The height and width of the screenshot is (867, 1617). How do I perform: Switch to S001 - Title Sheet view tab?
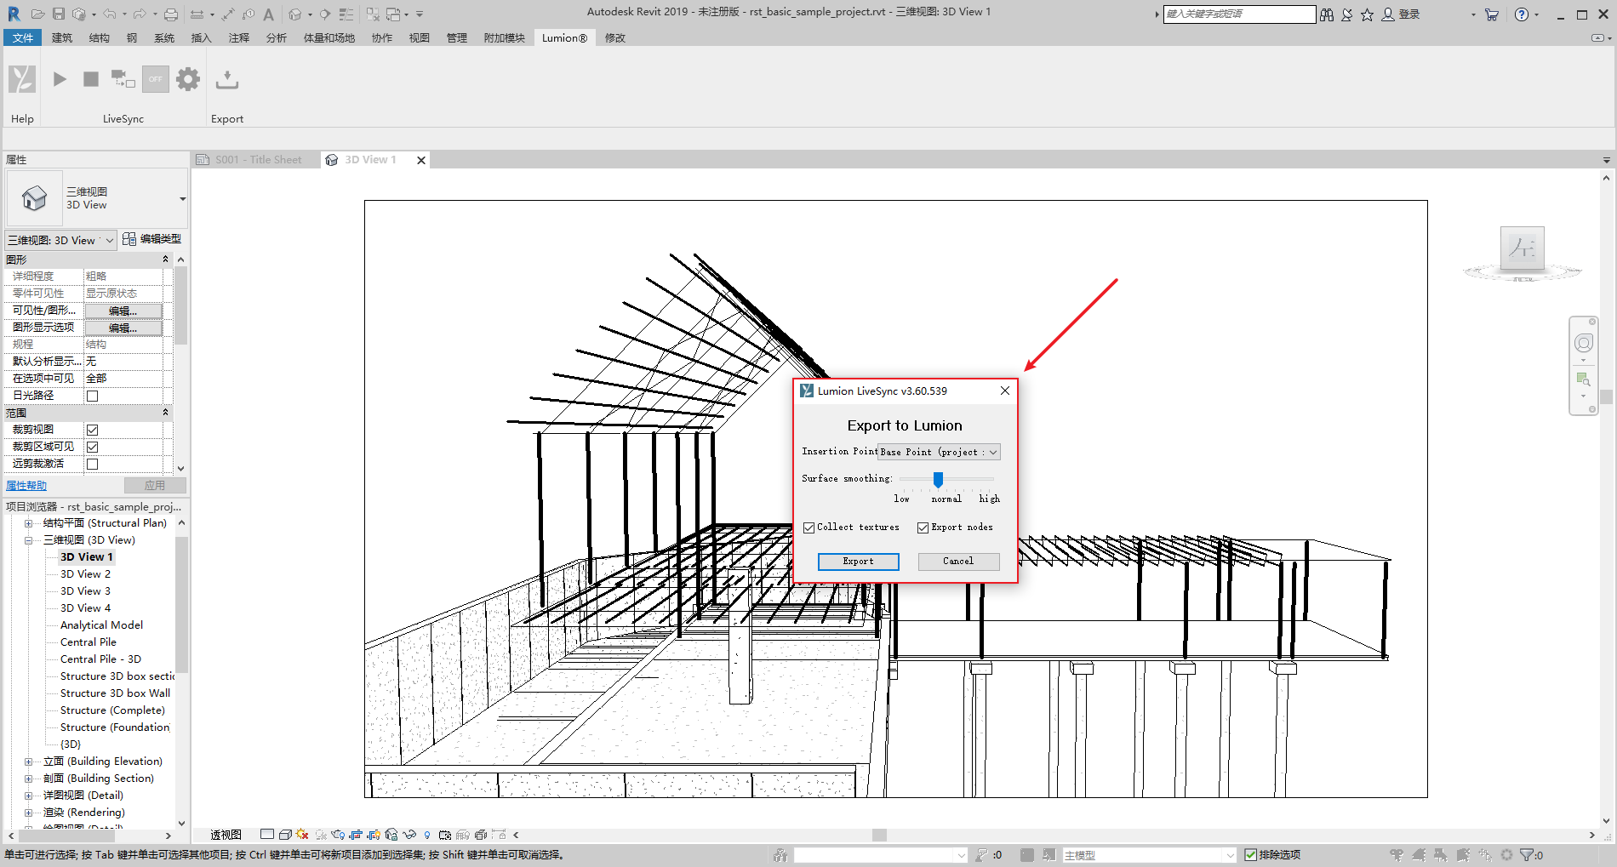[x=258, y=160]
